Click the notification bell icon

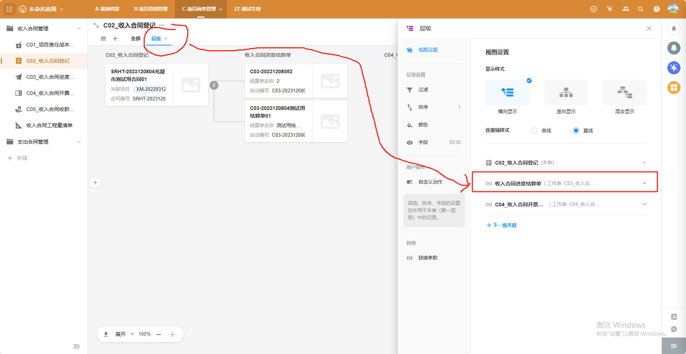[674, 29]
